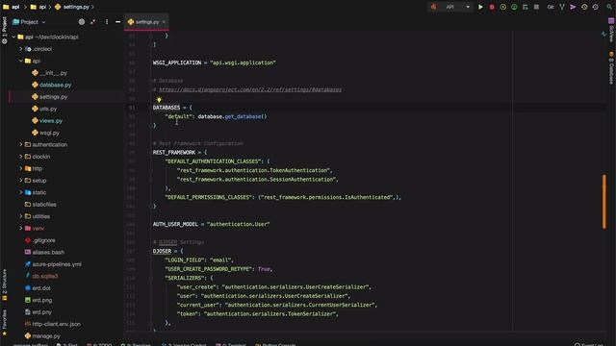Open the Database tool window tab
This screenshot has height=346, width=616.
pos(611,68)
